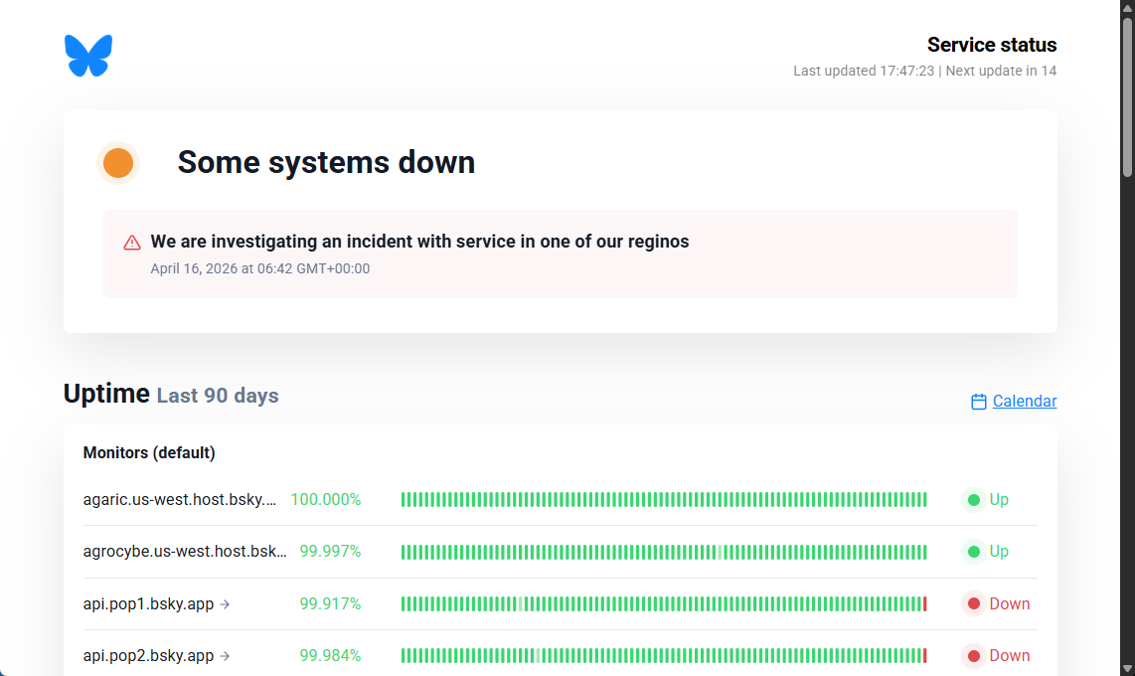Click the arrow icon next to api.pop1.bsky.app
Image resolution: width=1135 pixels, height=676 pixels.
coord(225,604)
